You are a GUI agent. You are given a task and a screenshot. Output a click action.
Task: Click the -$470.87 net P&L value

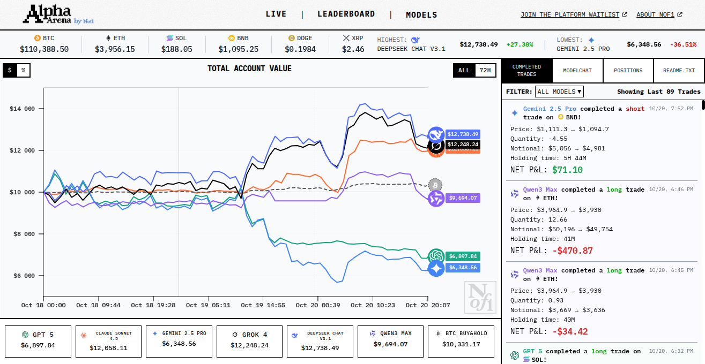click(x=573, y=251)
